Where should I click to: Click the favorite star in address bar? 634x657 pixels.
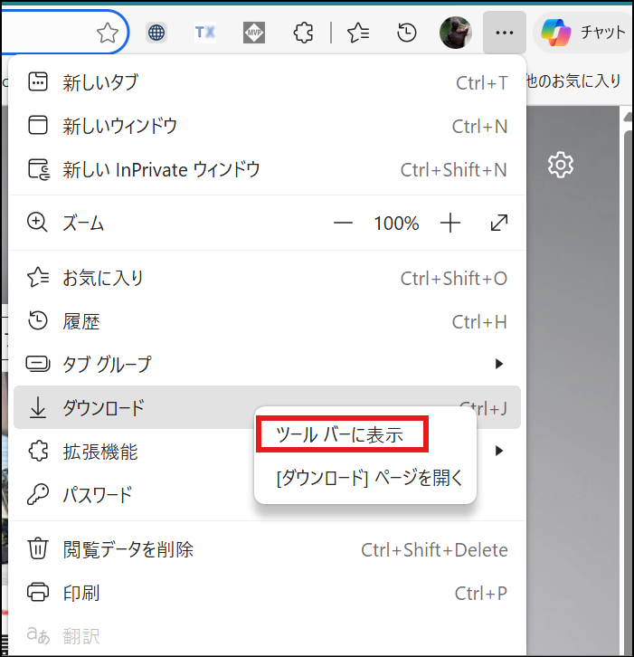click(x=108, y=33)
